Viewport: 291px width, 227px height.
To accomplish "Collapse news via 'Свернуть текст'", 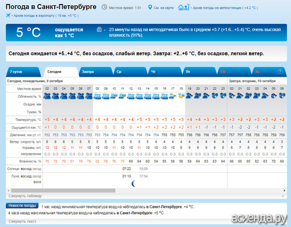I will pyautogui.click(x=22, y=221).
